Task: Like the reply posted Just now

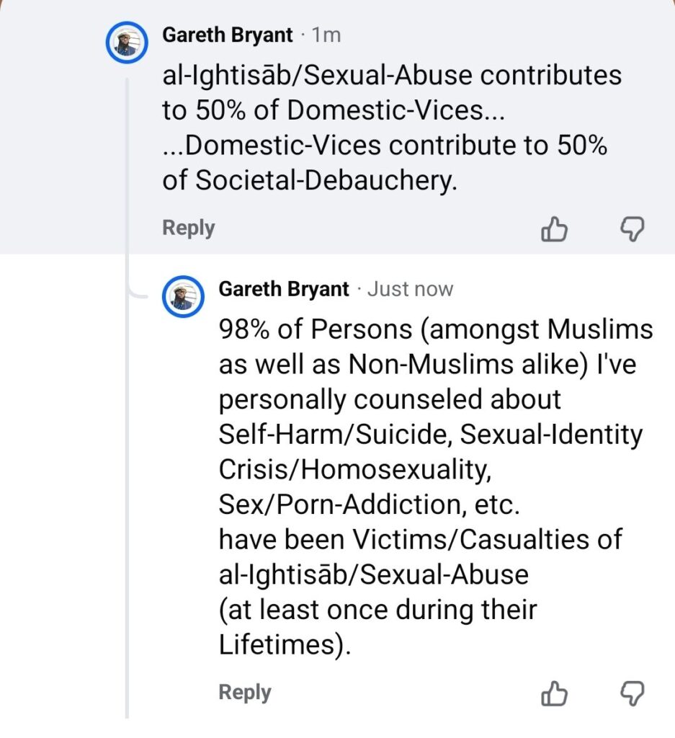Action: (554, 694)
